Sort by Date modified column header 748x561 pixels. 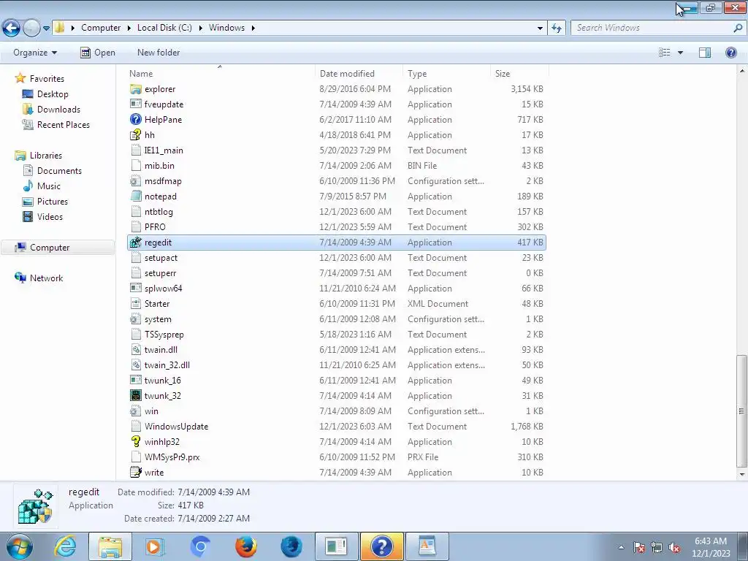point(359,74)
